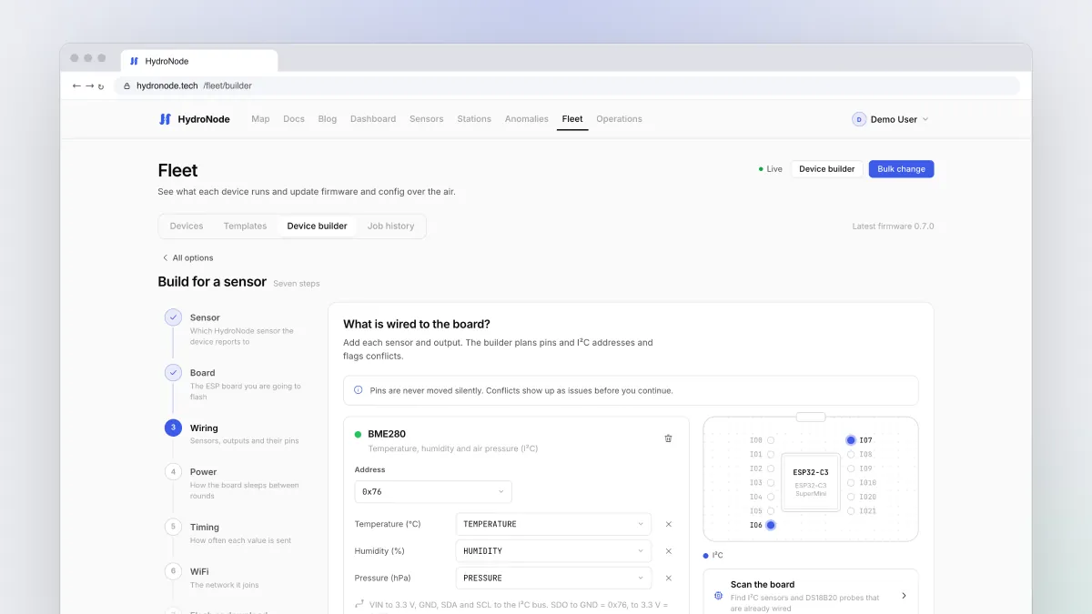Click the step 5 Timing circle
This screenshot has width=1092, height=614.
[x=173, y=527]
